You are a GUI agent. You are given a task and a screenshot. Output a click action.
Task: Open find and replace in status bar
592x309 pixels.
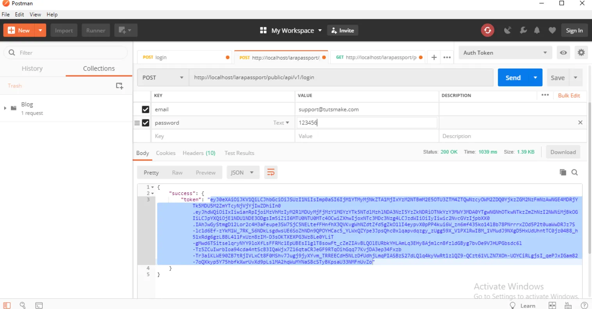[23, 305]
